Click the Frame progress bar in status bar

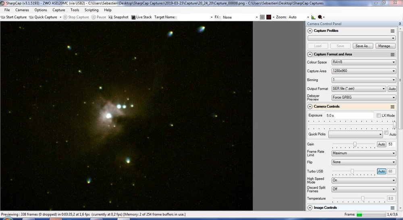click(371, 214)
